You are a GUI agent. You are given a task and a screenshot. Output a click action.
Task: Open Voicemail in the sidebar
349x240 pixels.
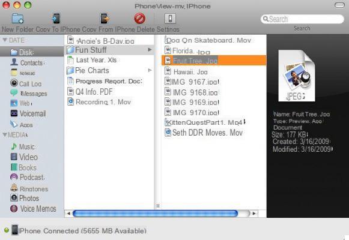pos(28,113)
